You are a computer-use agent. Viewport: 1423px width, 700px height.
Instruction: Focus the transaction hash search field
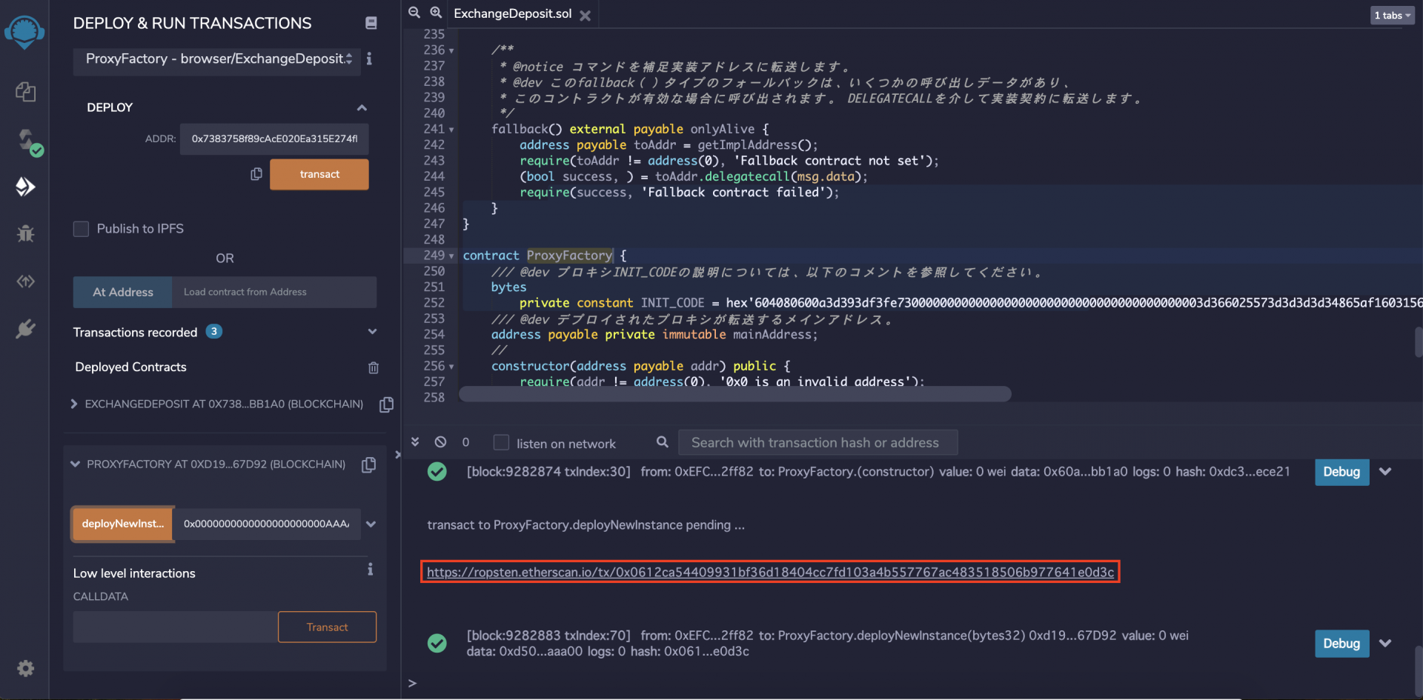[817, 442]
